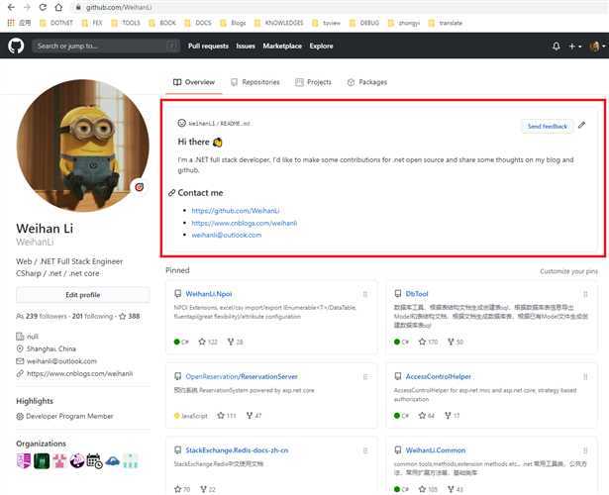
Task: Open the WeihanLi.Common repository
Action: (x=436, y=450)
